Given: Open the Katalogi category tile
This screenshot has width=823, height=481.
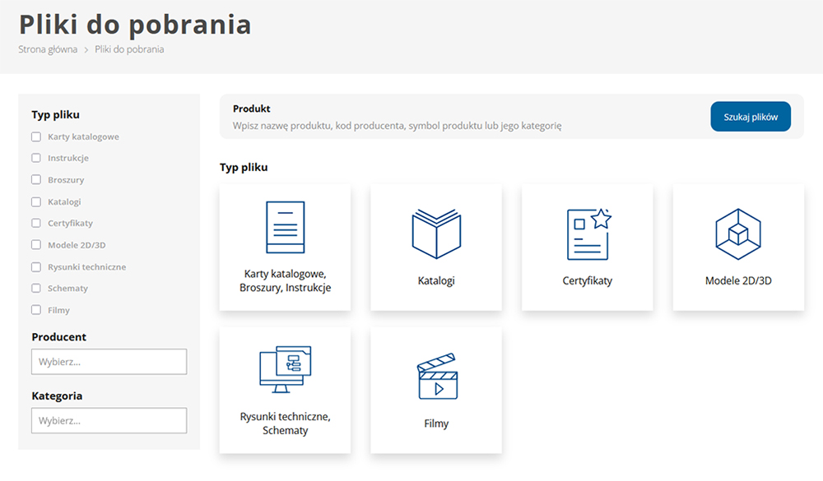Looking at the screenshot, I should tap(435, 247).
